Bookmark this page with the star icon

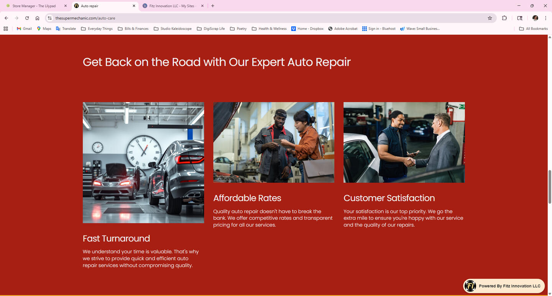tap(490, 18)
